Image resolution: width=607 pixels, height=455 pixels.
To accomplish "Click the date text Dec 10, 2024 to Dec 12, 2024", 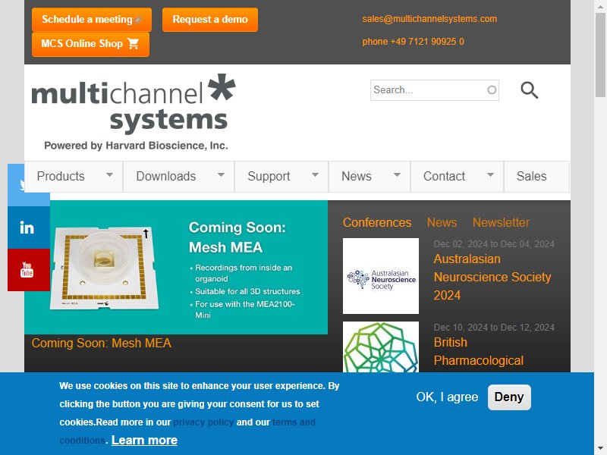I will pyautogui.click(x=494, y=328).
